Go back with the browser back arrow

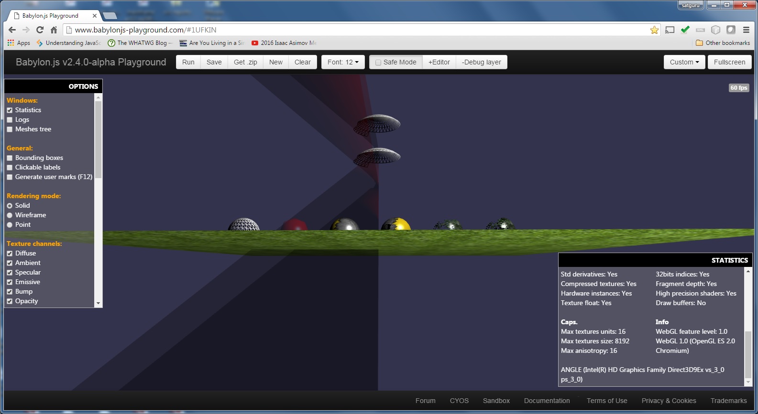(12, 30)
